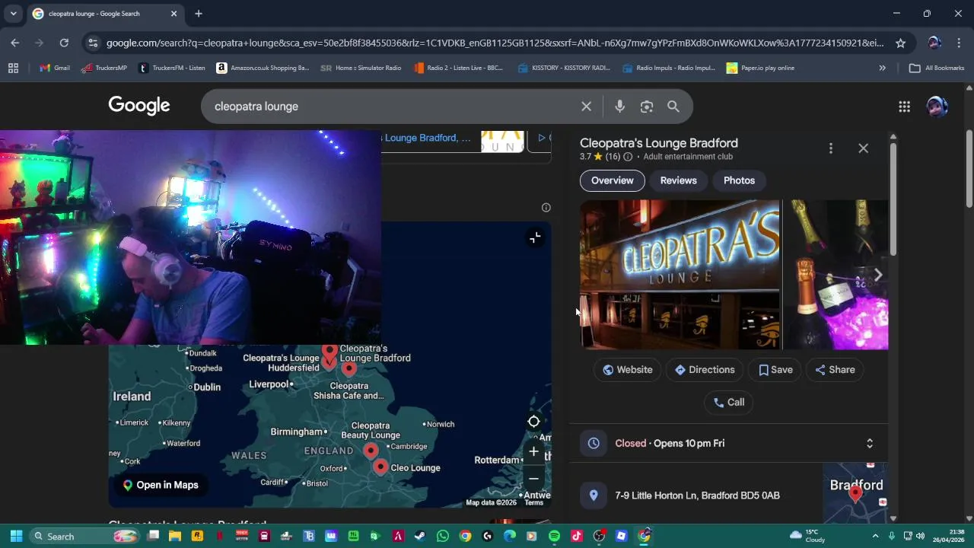Open the Gmail bookmark
974x548 pixels.
pyautogui.click(x=55, y=68)
